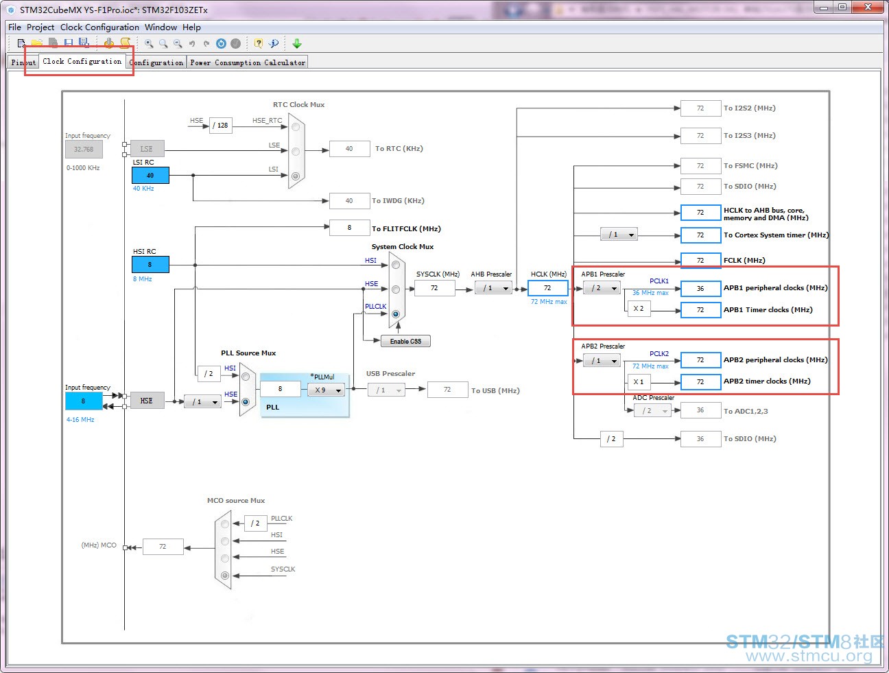Undo the last clock change
This screenshot has height=673, width=889.
coord(192,43)
